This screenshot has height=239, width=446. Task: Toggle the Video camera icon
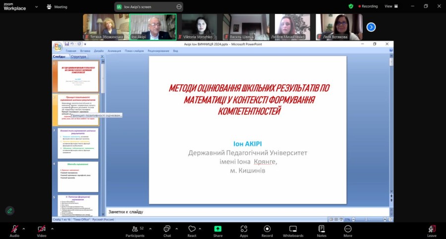[42, 229]
